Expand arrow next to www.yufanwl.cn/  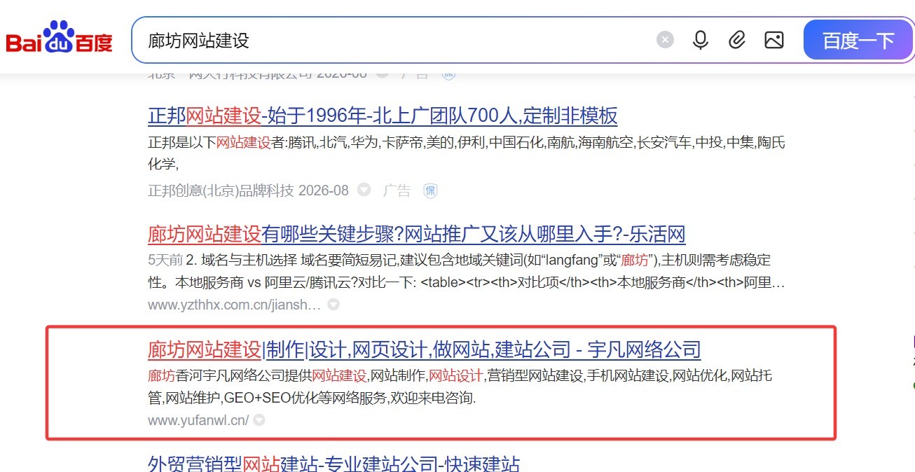pyautogui.click(x=259, y=420)
